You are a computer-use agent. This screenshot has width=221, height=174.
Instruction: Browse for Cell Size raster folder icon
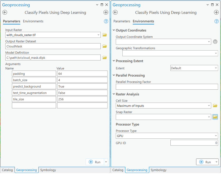pos(215,106)
